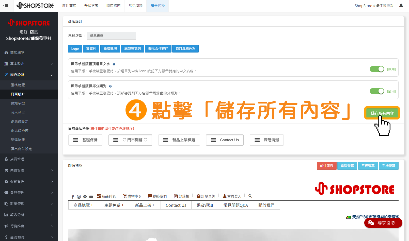Click the green 儲存所有內容 button
This screenshot has width=409, height=241.
pyautogui.click(x=382, y=113)
